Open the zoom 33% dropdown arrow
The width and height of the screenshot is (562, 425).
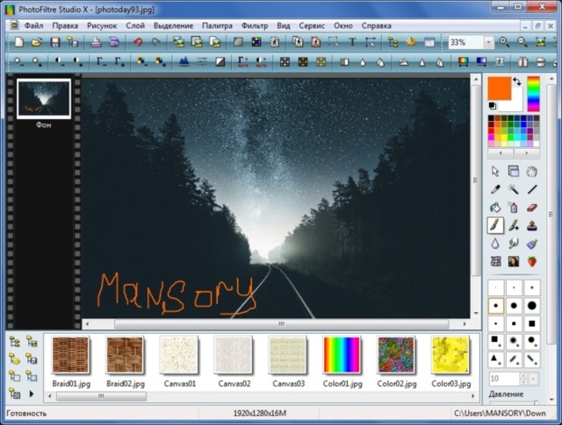click(488, 43)
